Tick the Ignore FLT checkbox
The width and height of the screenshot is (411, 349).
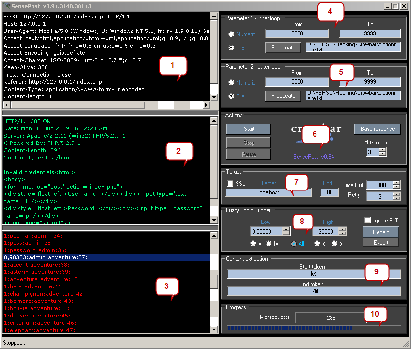click(368, 221)
